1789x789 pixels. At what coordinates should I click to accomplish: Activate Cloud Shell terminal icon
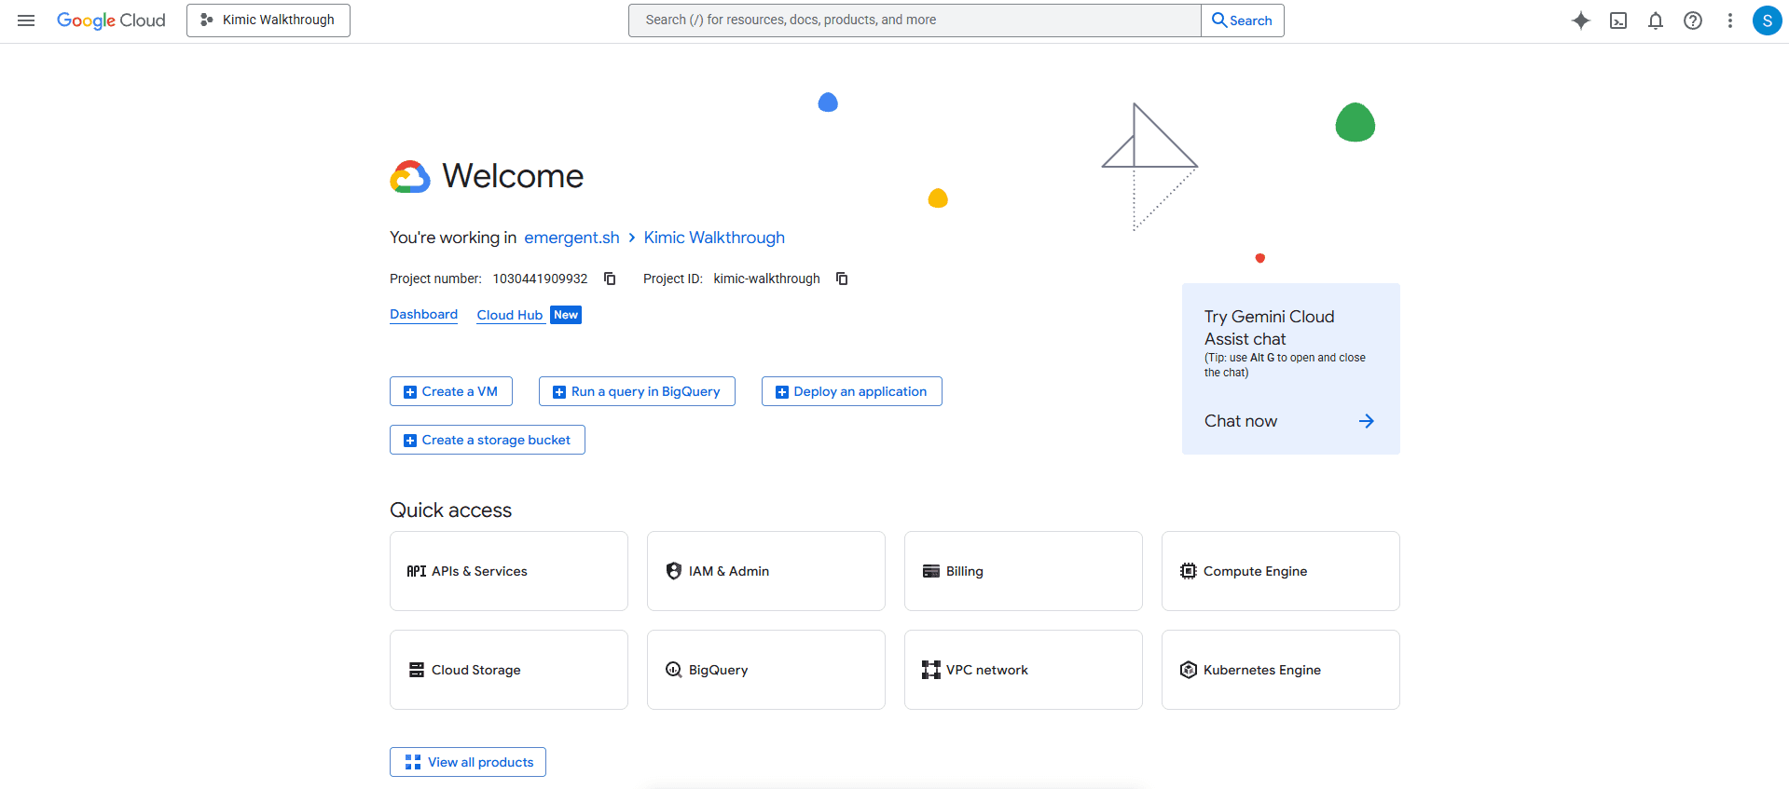click(x=1618, y=20)
